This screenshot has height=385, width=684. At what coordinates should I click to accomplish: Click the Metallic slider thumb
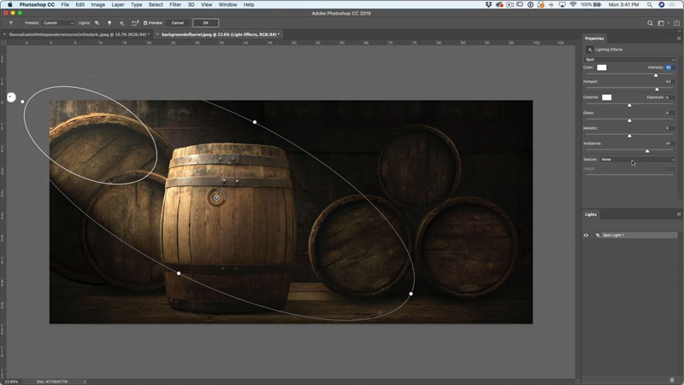(629, 136)
